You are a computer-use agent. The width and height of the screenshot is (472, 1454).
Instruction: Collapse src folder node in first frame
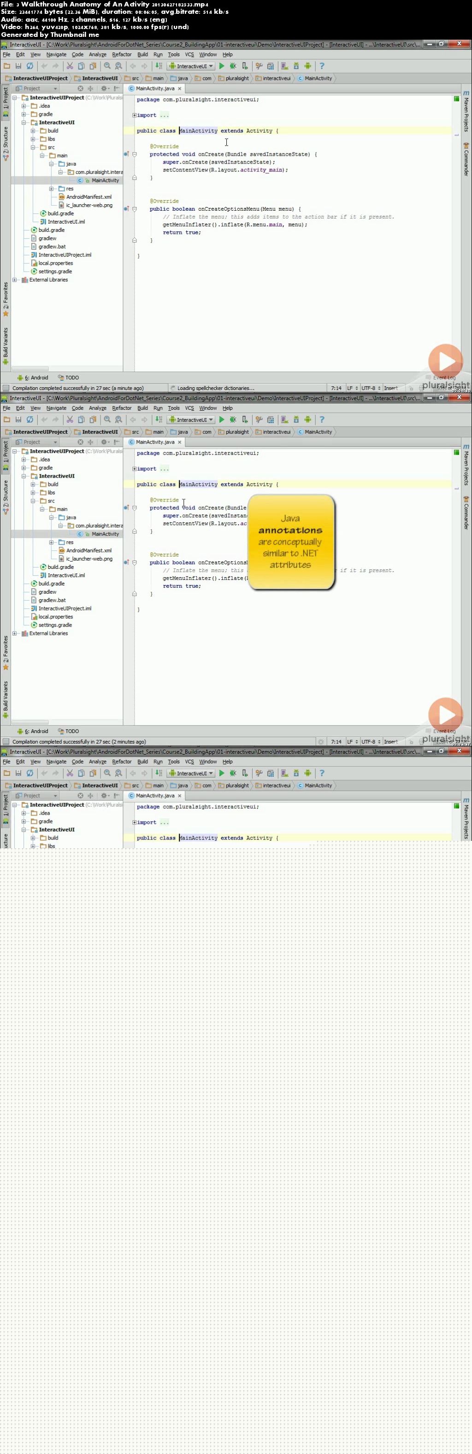(33, 148)
